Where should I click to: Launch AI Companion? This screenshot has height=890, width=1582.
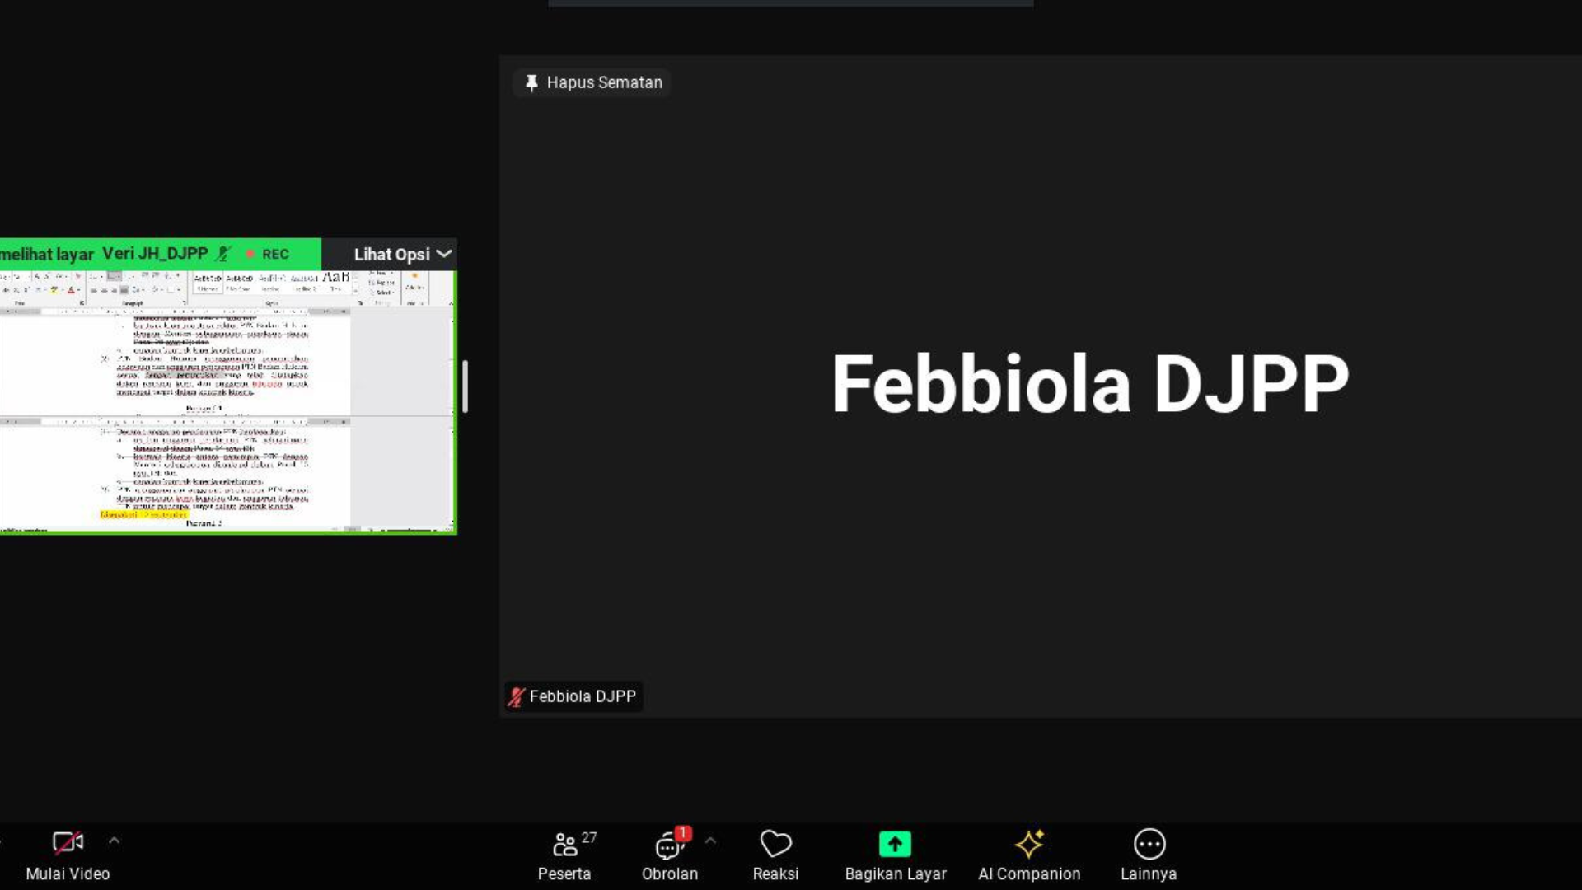[1029, 856]
